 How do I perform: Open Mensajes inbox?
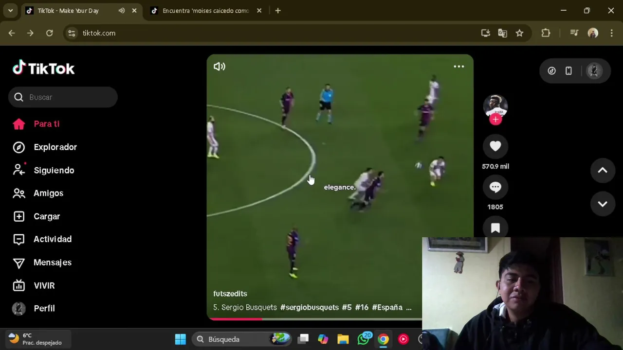point(42,262)
